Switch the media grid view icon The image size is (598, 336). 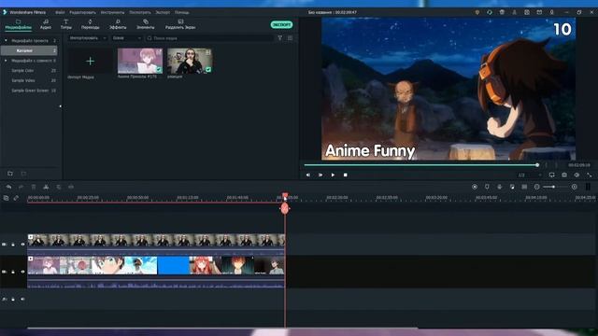[291, 38]
